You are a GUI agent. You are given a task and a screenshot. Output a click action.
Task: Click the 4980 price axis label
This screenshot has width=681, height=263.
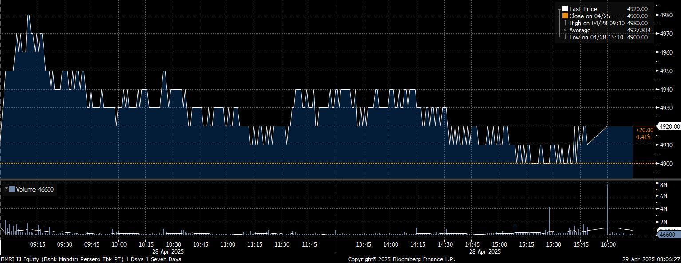click(x=666, y=15)
